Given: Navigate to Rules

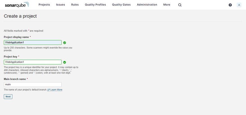Looking at the screenshot, I should coord(75,5).
